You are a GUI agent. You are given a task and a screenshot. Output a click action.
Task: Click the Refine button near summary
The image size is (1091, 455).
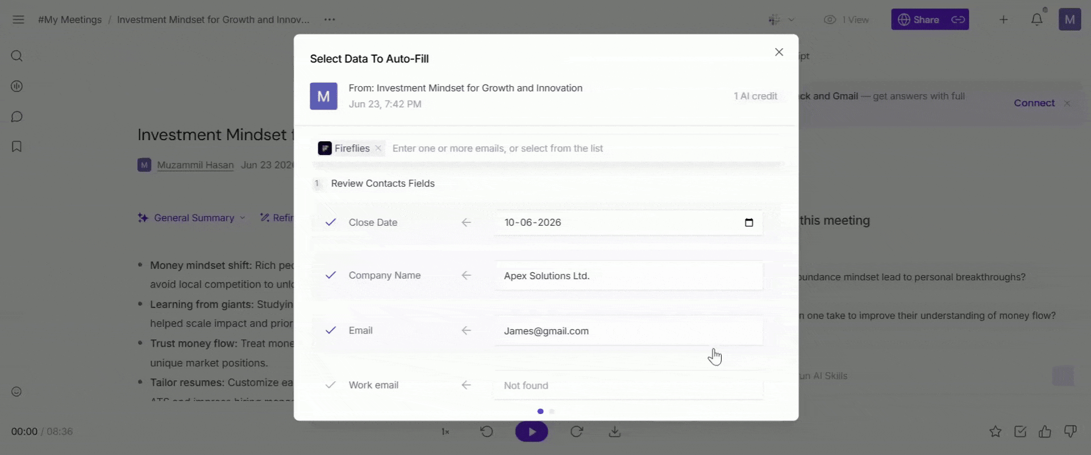(x=277, y=218)
